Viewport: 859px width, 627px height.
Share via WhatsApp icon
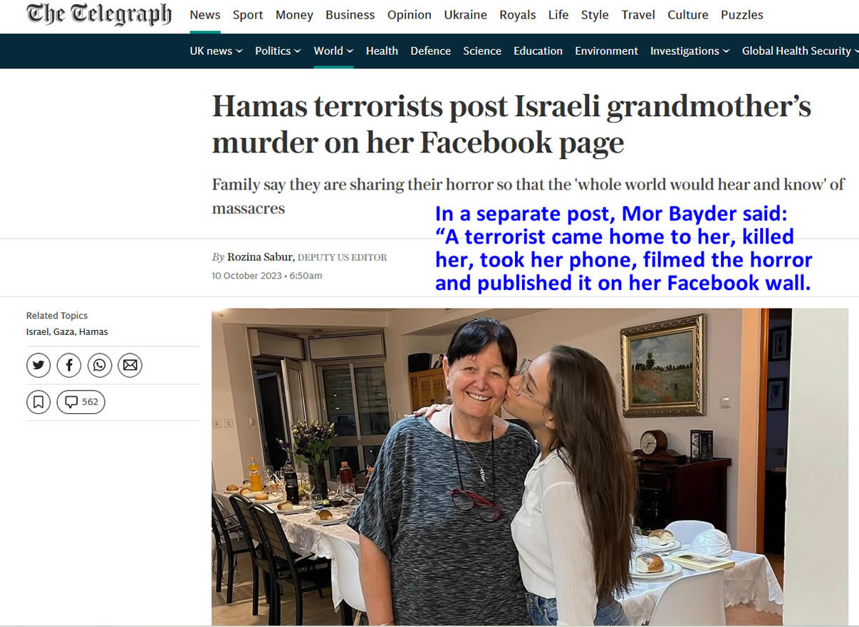(100, 366)
